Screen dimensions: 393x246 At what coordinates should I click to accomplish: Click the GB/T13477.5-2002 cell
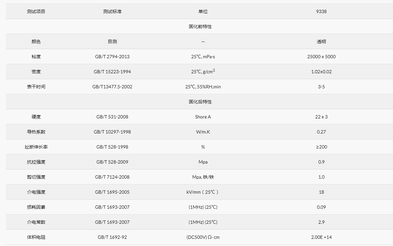(112, 87)
